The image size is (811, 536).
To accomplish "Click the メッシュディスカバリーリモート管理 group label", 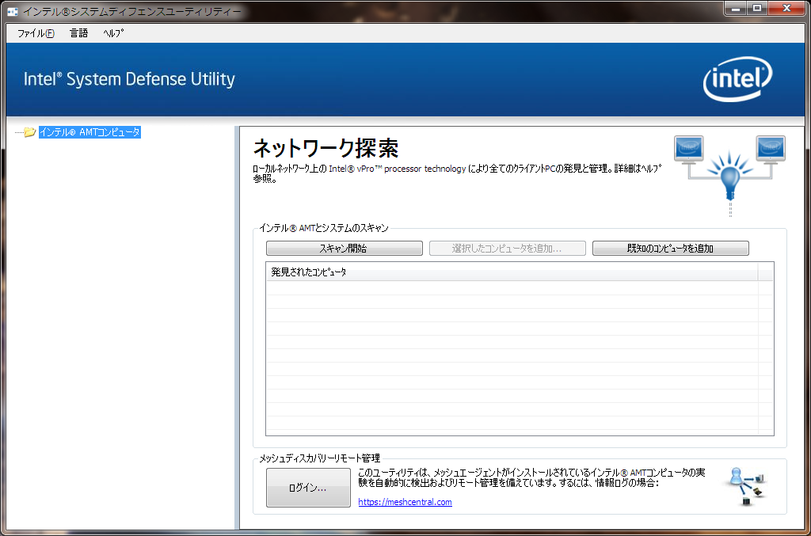I will tap(320, 458).
